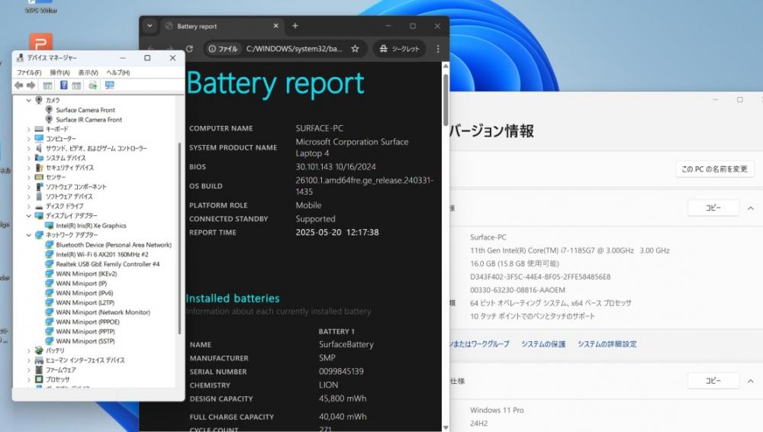763x432 pixels.
Task: Expand the バッテリ category
Action: click(29, 350)
